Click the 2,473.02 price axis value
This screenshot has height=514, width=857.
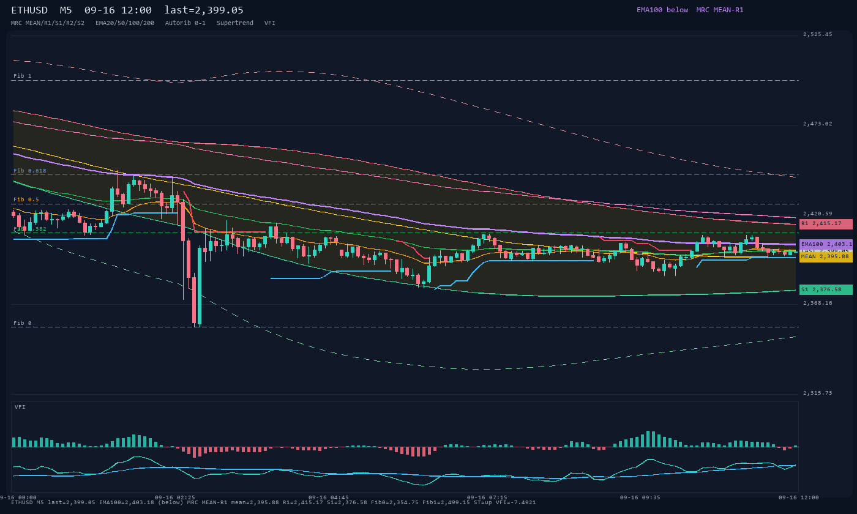pos(817,124)
